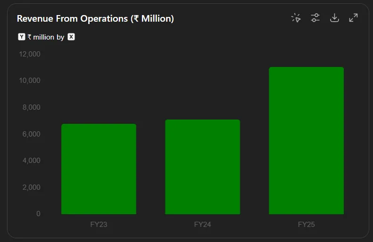Click the 8,000 y-axis tick label
Screen dimensions: 373x242
pos(32,107)
